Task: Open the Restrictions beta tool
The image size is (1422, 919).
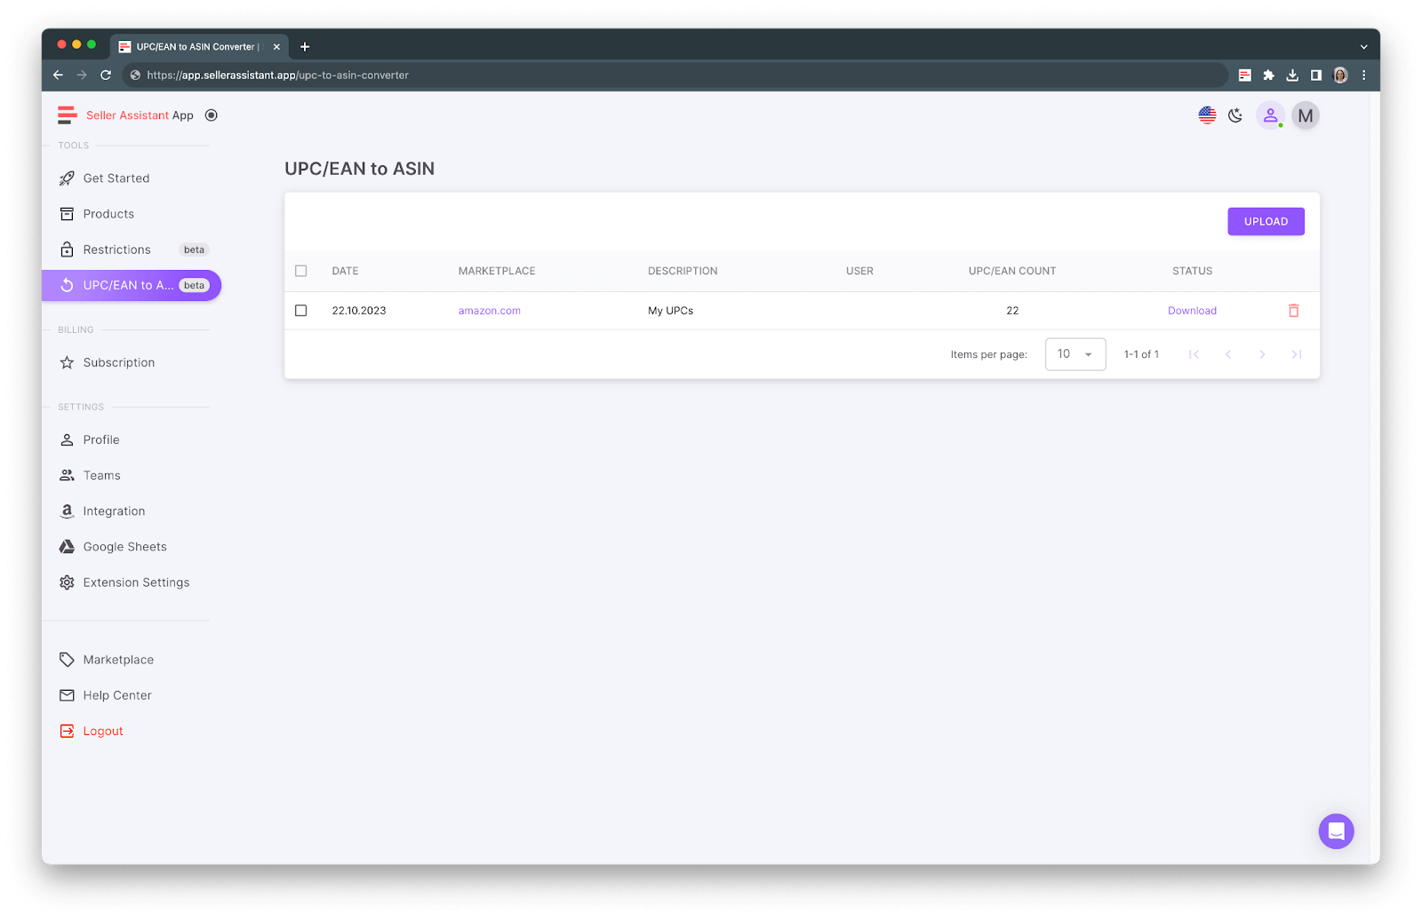Action: (115, 250)
